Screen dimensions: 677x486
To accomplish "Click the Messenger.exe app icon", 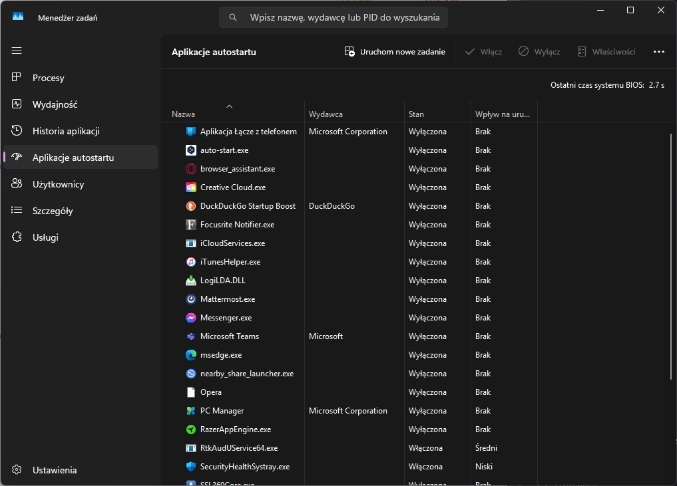I will coord(191,318).
